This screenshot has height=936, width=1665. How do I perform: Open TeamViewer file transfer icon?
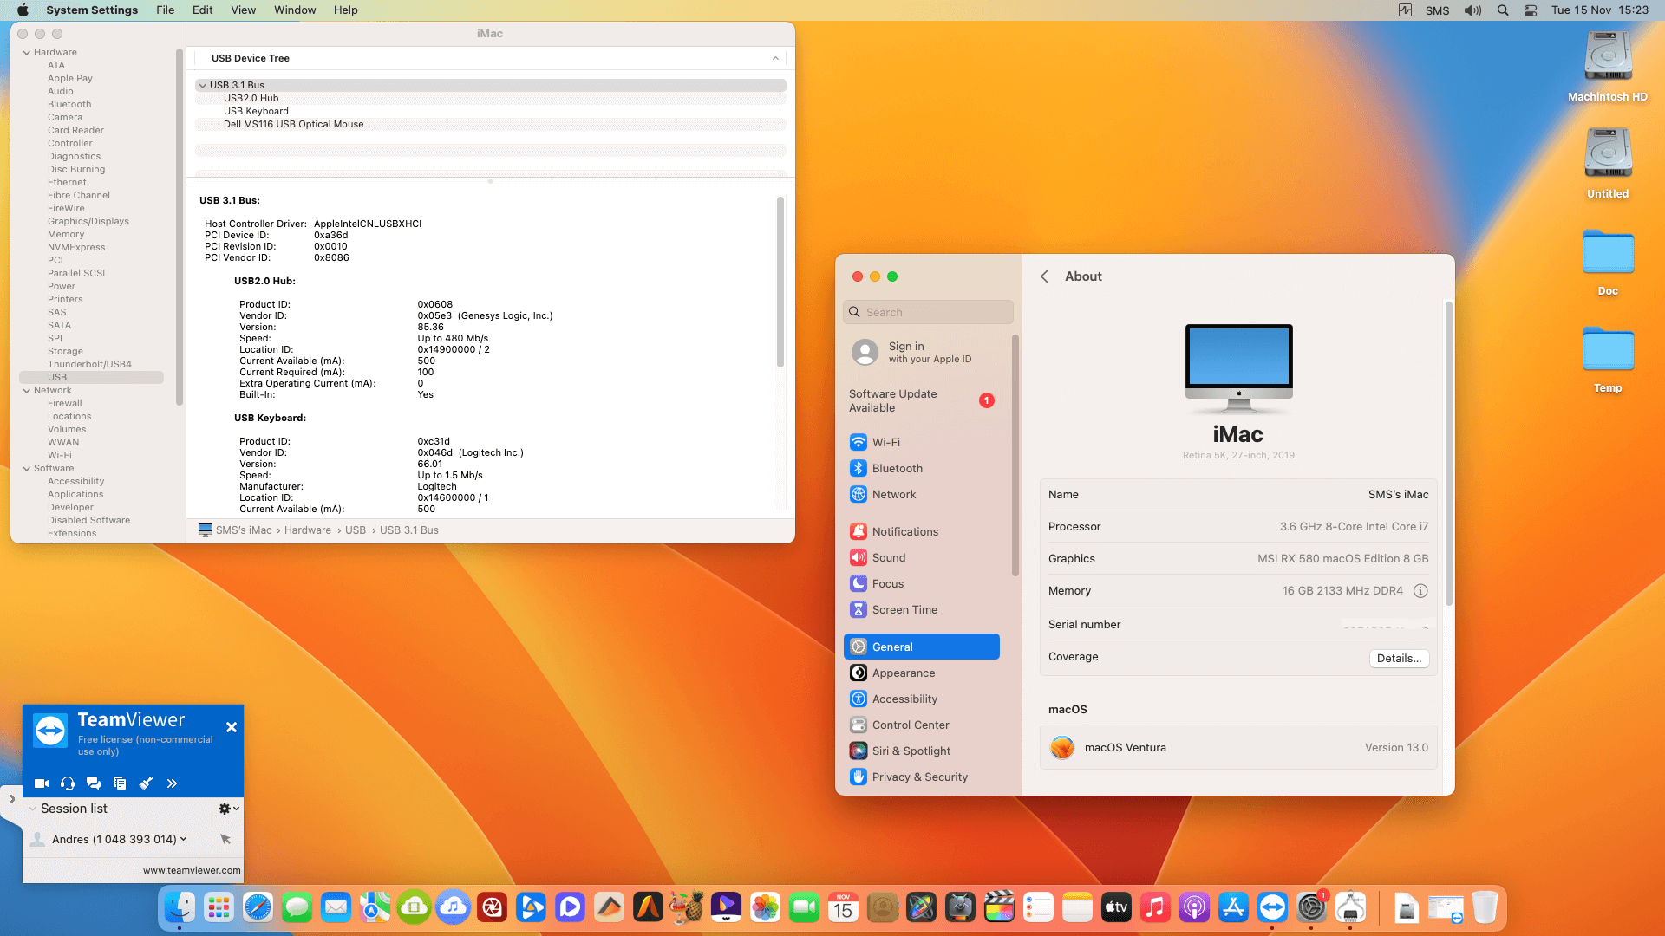pos(120,783)
